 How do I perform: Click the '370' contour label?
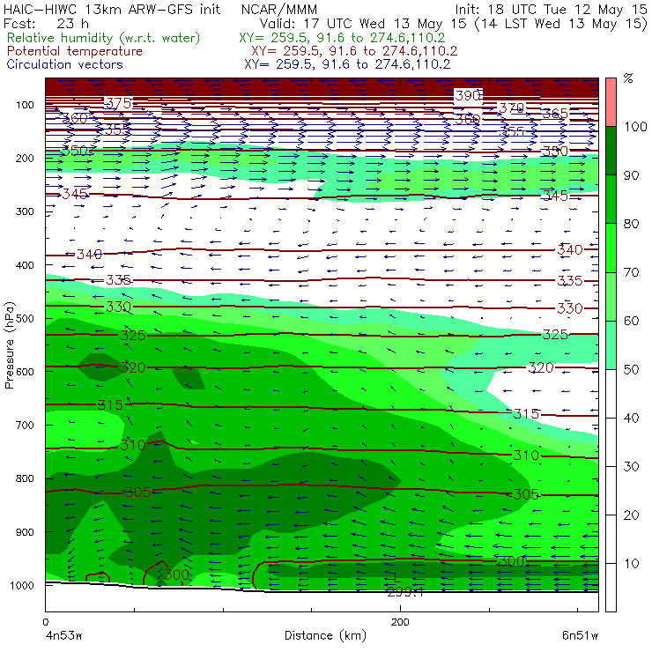pyautogui.click(x=512, y=108)
